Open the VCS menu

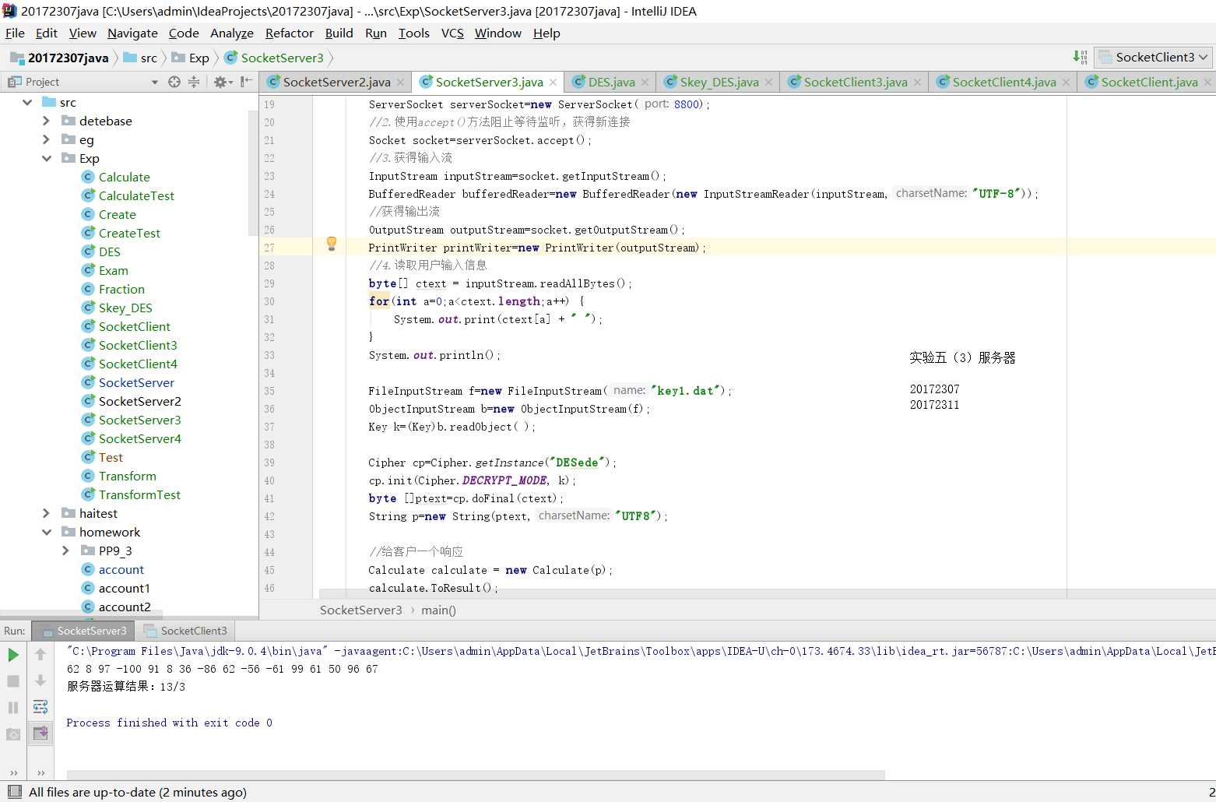pyautogui.click(x=452, y=33)
